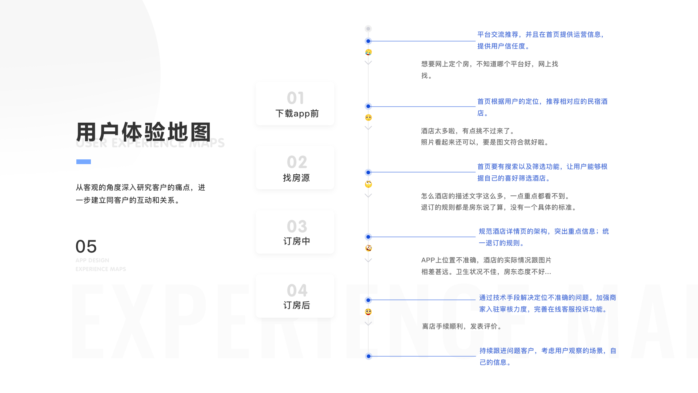Viewport: 698px width, 393px height.
Task: Select the '03 订房中' stage card
Action: pyautogui.click(x=295, y=232)
